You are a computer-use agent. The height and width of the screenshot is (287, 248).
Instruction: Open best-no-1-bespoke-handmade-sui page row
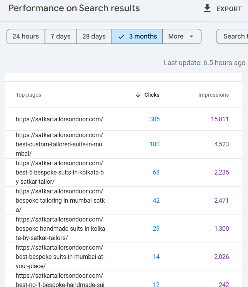click(x=123, y=279)
